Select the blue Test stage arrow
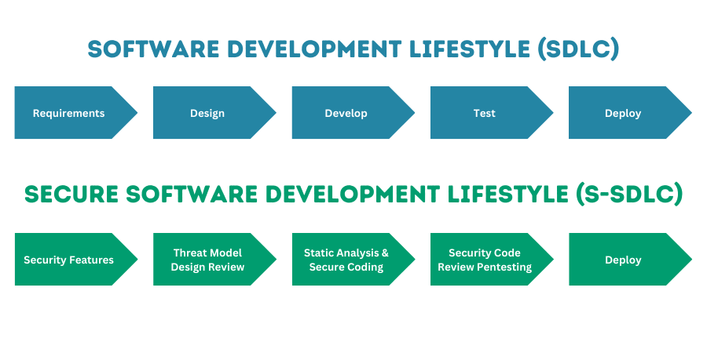Screen dimensions: 707x353 [x=484, y=113]
